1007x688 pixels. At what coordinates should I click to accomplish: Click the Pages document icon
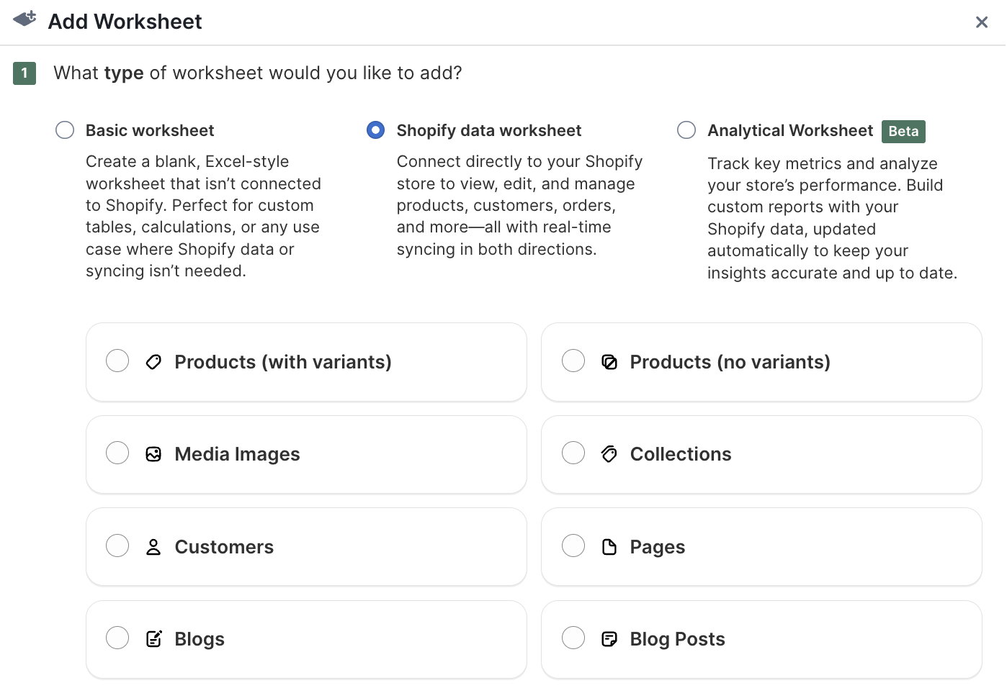pyautogui.click(x=609, y=546)
